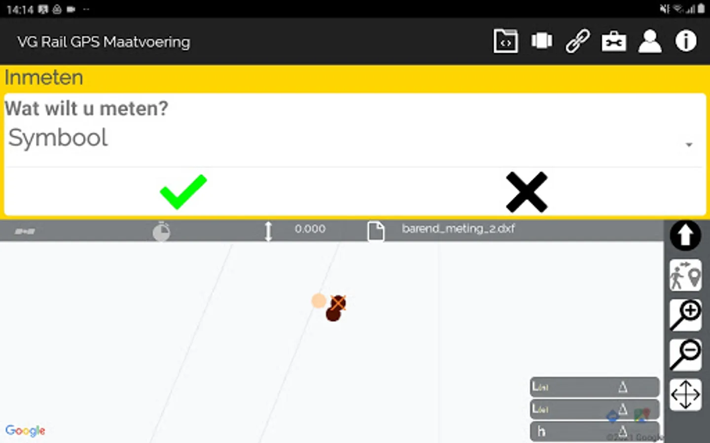Open the link connection icon
Viewport: 710px width, 443px height.
(577, 41)
